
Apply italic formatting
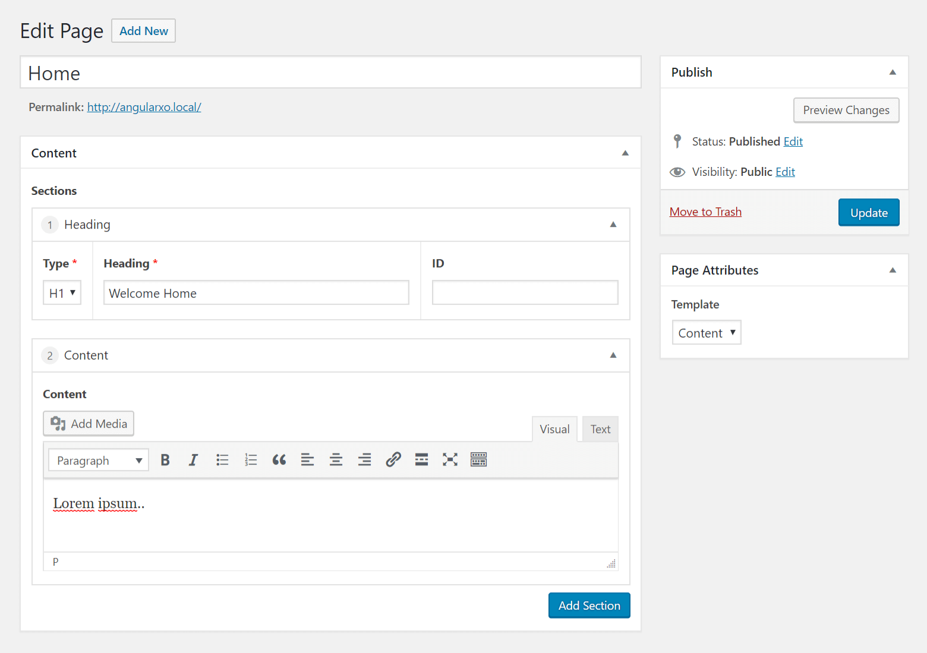[x=194, y=459]
